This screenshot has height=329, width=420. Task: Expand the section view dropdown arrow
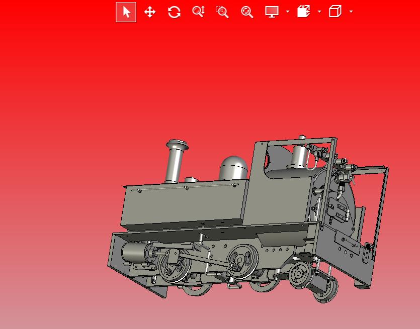coord(319,12)
